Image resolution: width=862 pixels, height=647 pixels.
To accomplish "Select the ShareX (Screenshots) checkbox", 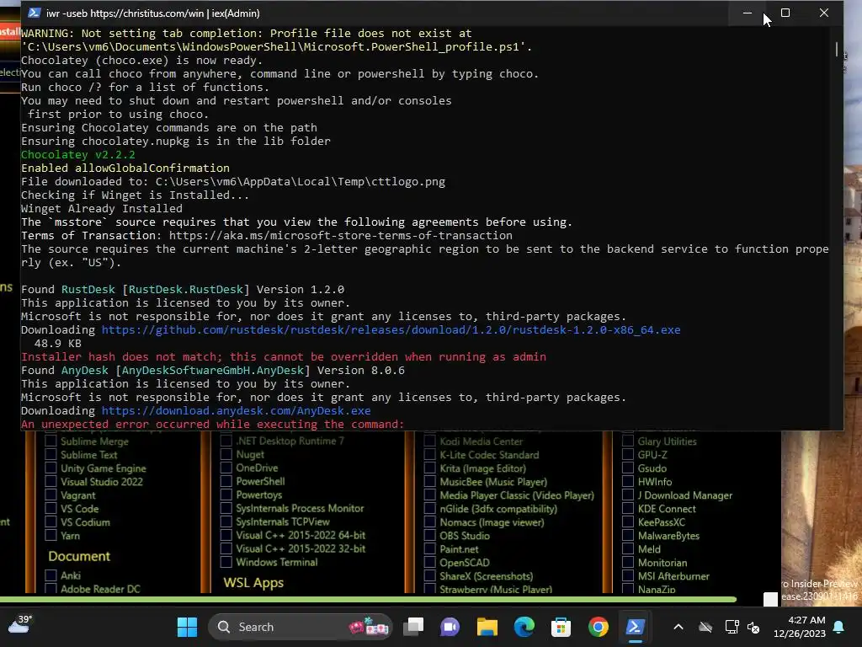I will pyautogui.click(x=430, y=576).
